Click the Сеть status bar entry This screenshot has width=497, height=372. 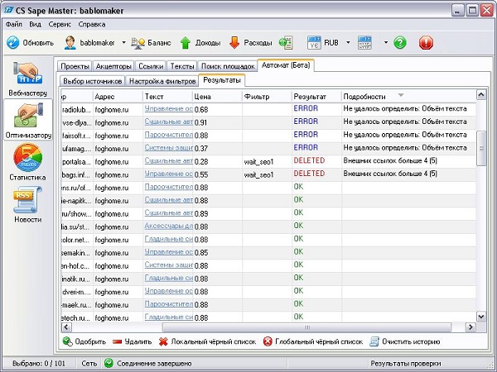89,363
